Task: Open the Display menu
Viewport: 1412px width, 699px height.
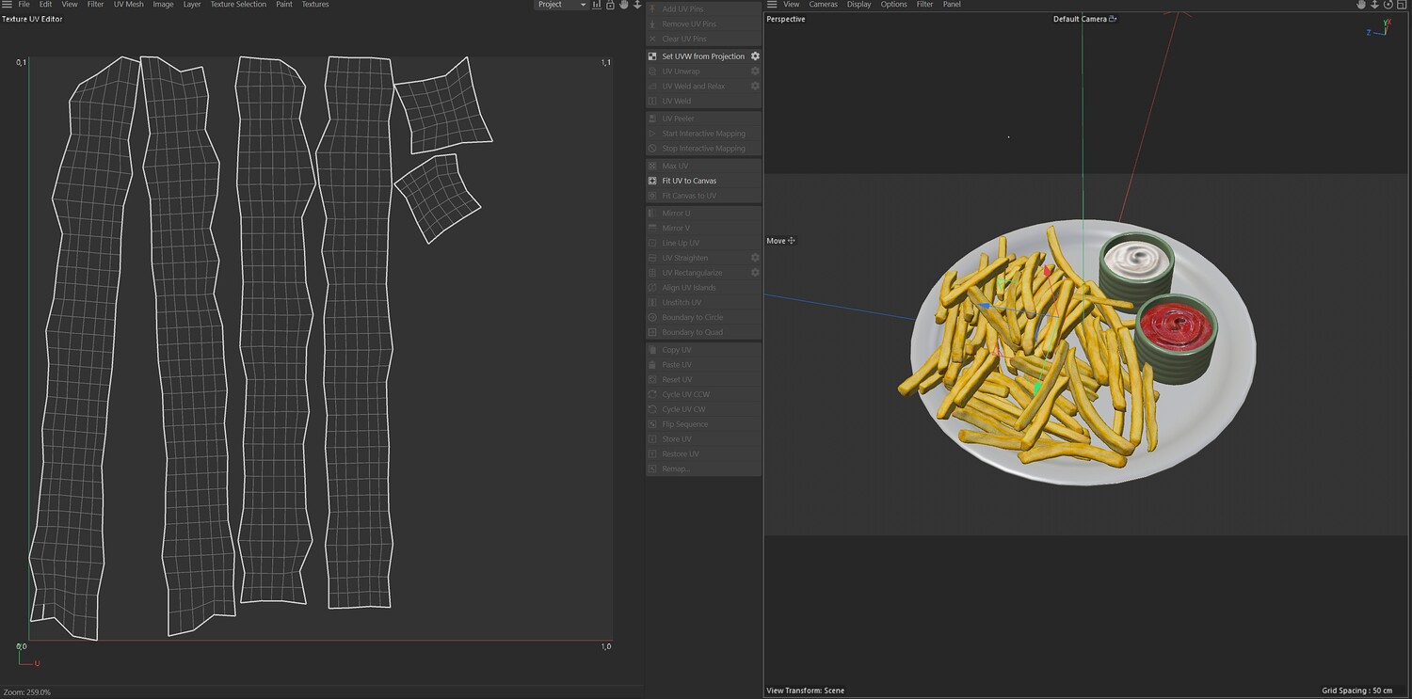Action: point(859,5)
